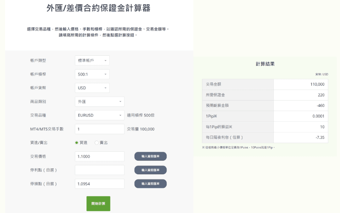The width and height of the screenshot is (340, 213).
Task: Open the 交易品種 EURUSD dropdown
Action: tap(99, 115)
